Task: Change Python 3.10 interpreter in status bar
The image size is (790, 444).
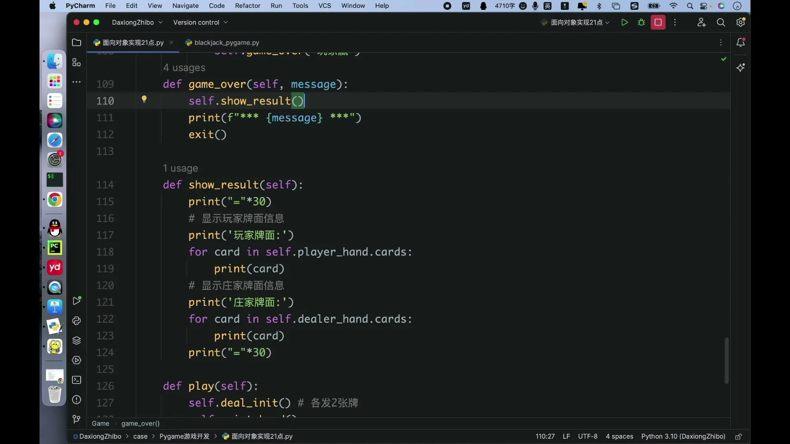Action: (x=683, y=437)
